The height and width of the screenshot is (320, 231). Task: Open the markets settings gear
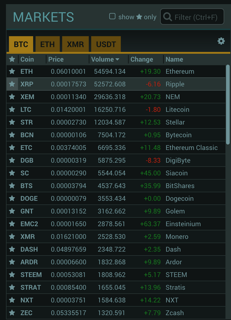point(221,41)
